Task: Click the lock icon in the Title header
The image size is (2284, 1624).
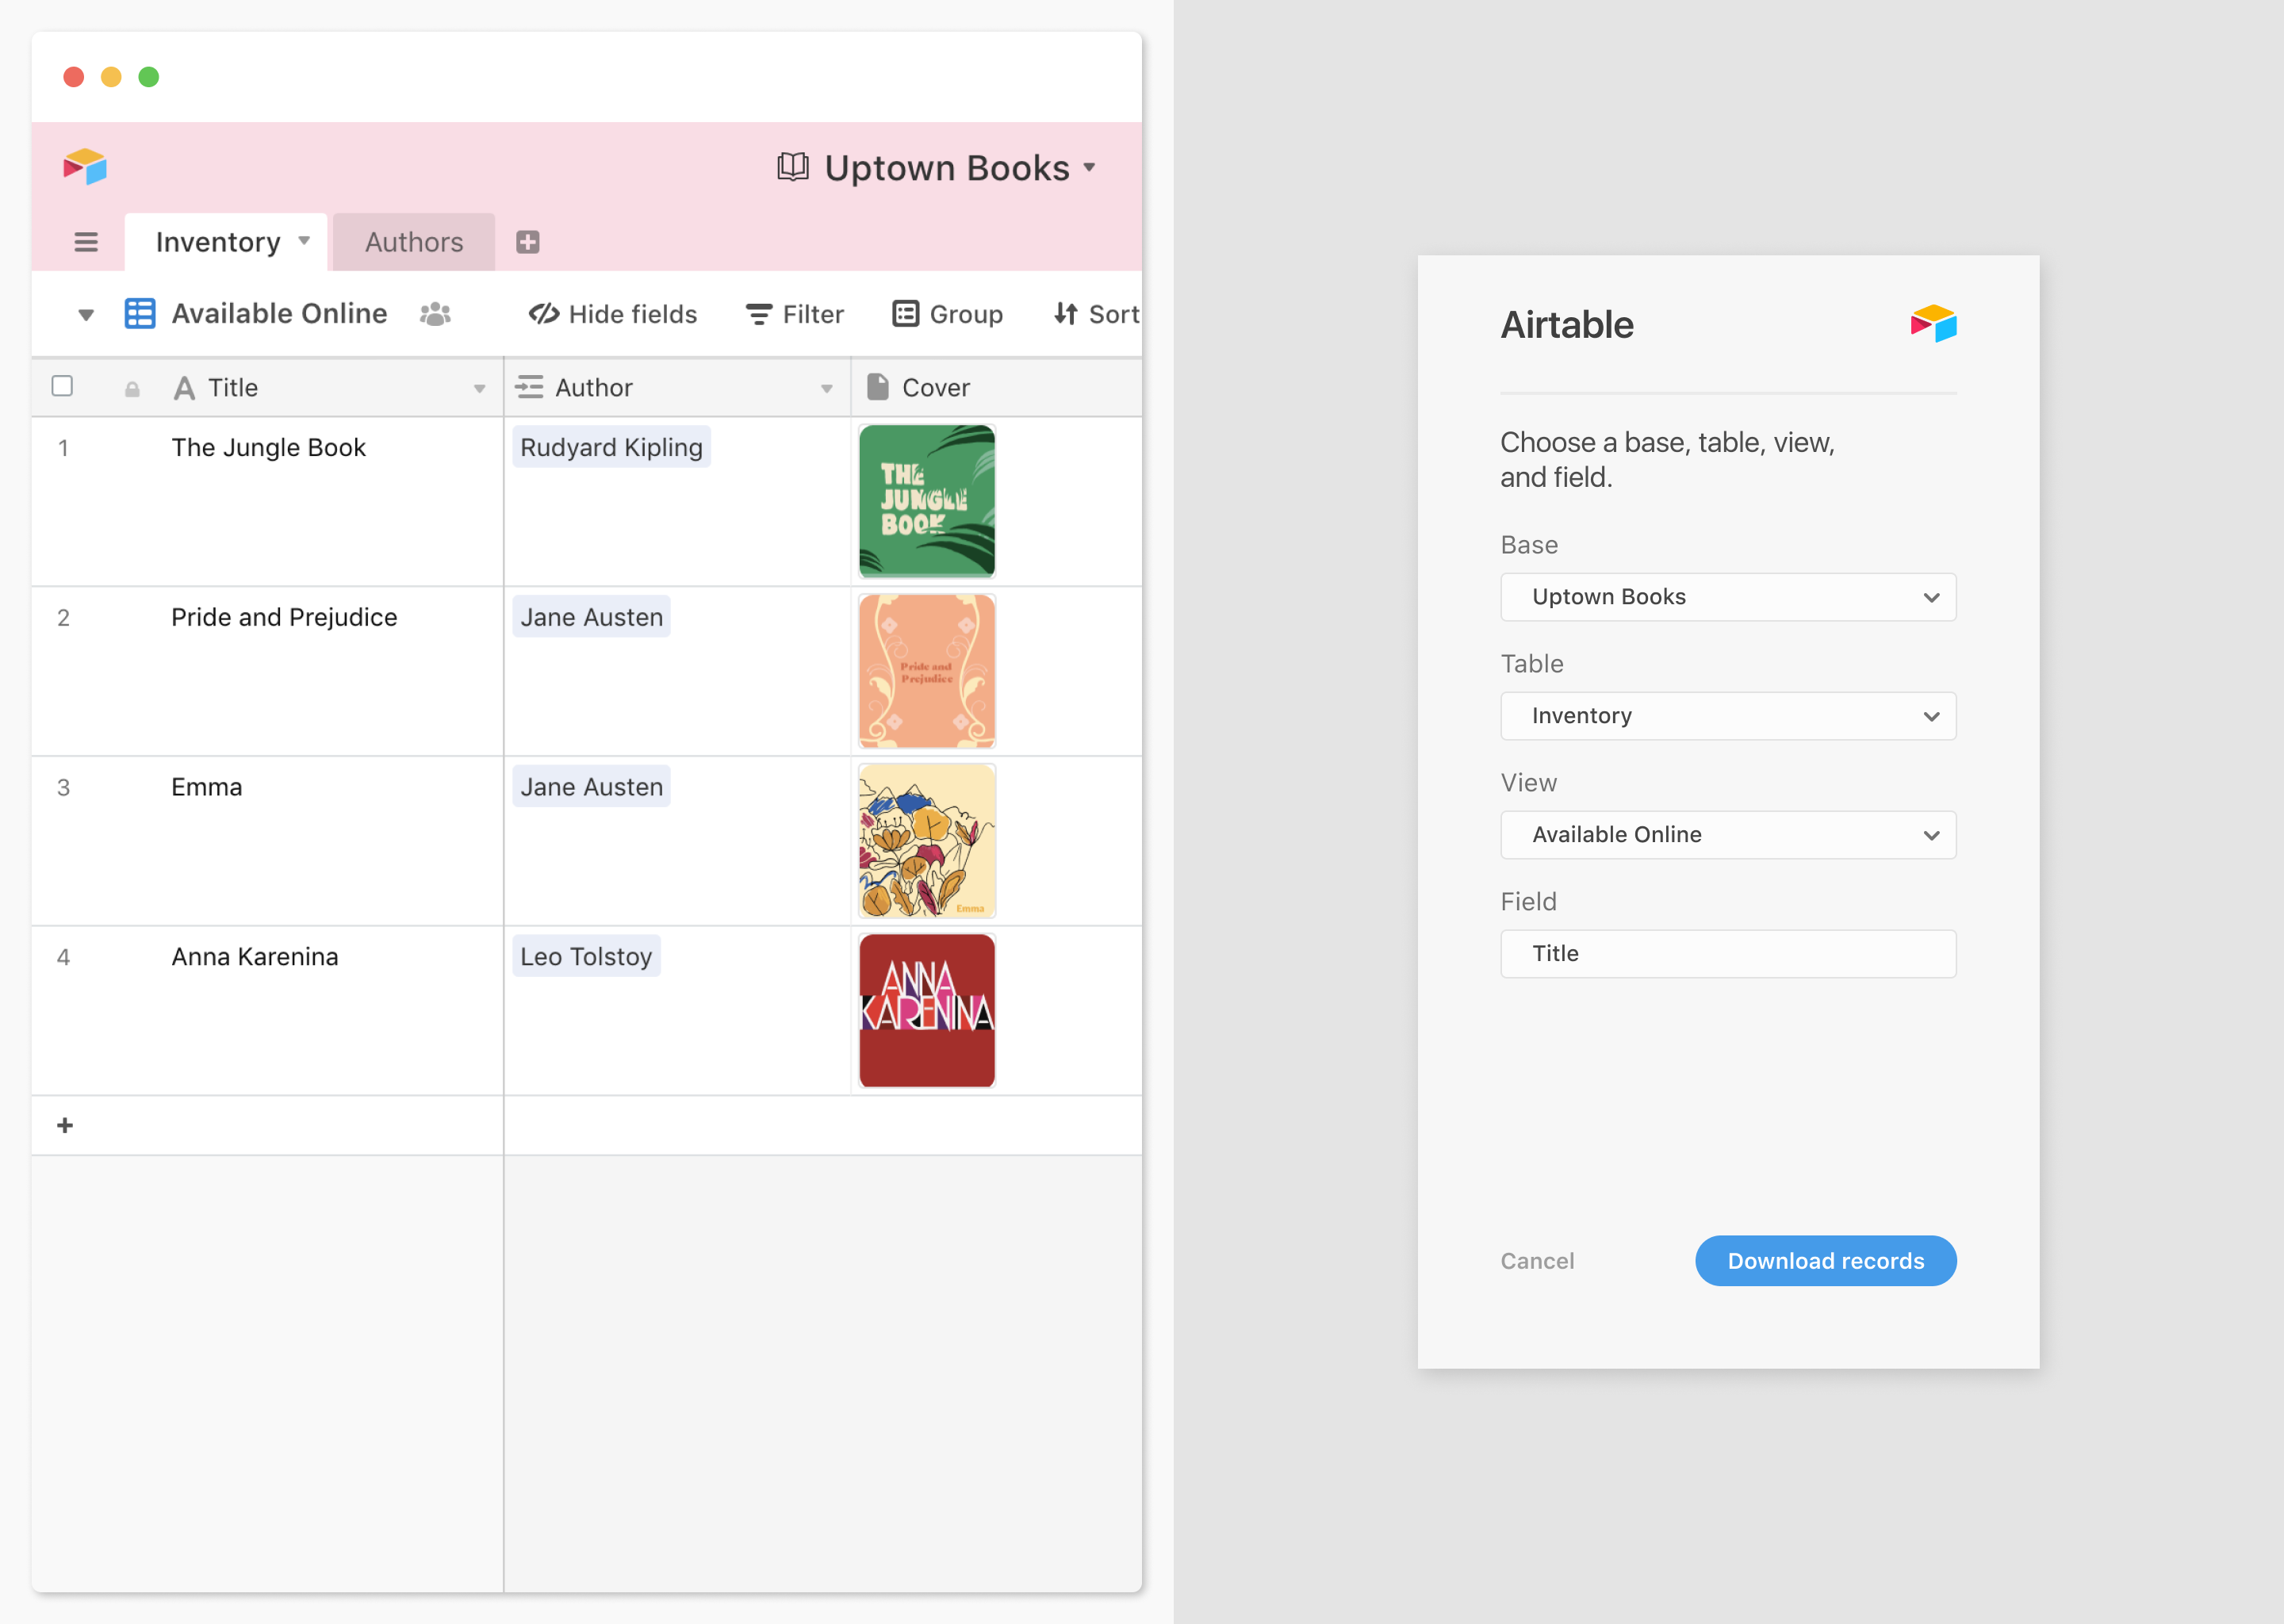Action: [x=132, y=389]
